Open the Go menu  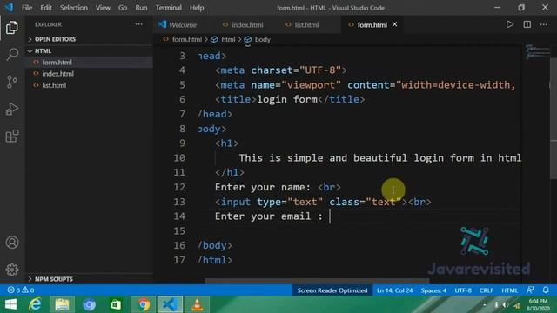click(x=123, y=8)
